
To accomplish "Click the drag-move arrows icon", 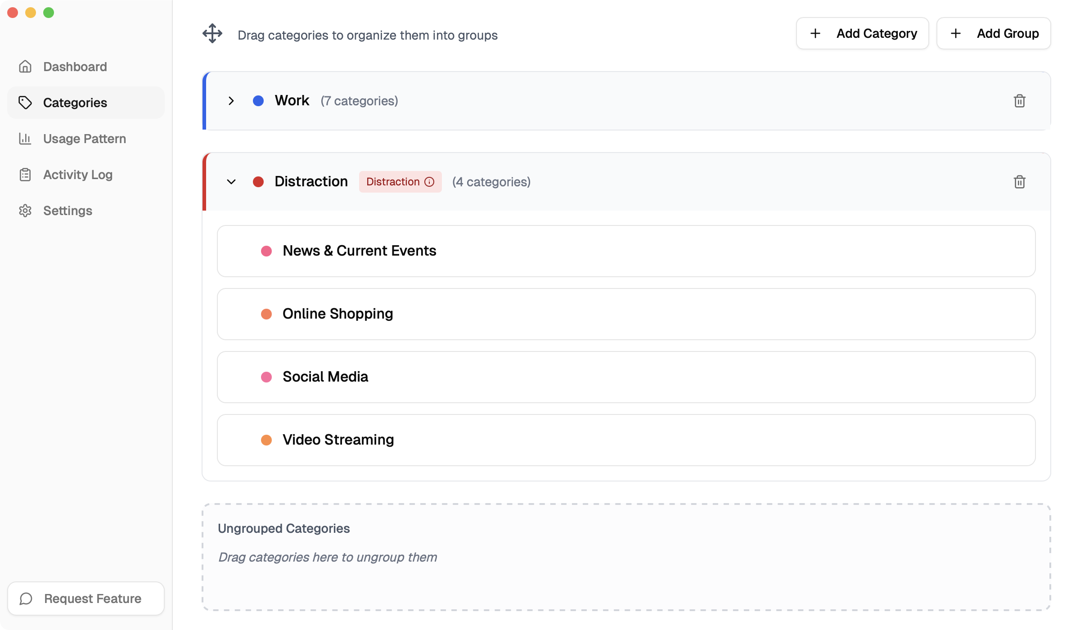I will 212,34.
